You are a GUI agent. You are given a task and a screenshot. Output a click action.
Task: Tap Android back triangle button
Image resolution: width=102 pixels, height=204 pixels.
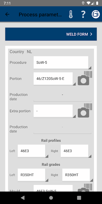tap(23, 198)
